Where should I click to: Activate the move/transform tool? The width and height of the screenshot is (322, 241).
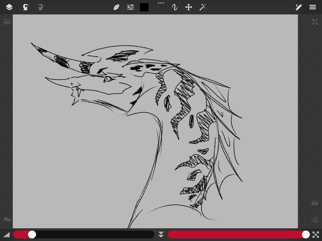[x=189, y=7]
